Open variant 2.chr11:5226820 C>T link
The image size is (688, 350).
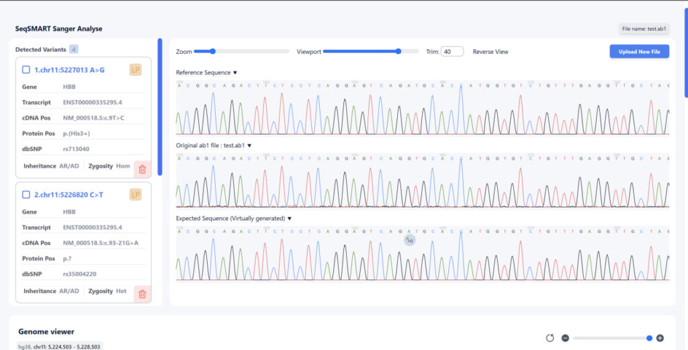click(69, 194)
